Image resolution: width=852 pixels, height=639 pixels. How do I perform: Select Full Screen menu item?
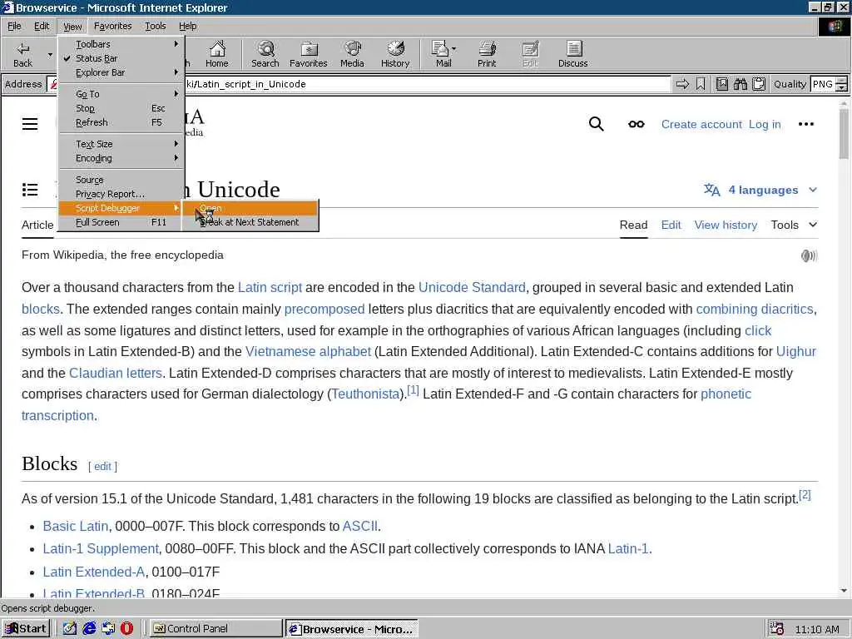[121, 222]
